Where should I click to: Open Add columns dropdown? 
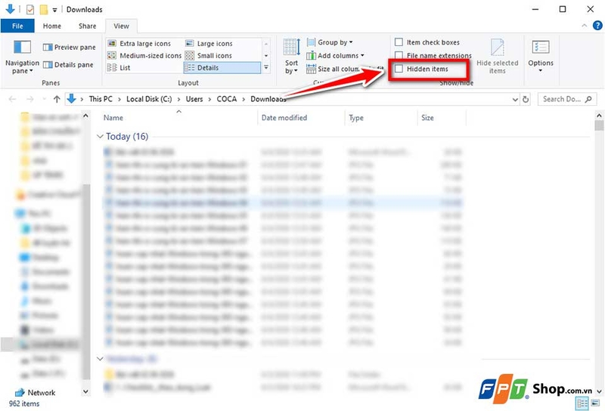335,55
